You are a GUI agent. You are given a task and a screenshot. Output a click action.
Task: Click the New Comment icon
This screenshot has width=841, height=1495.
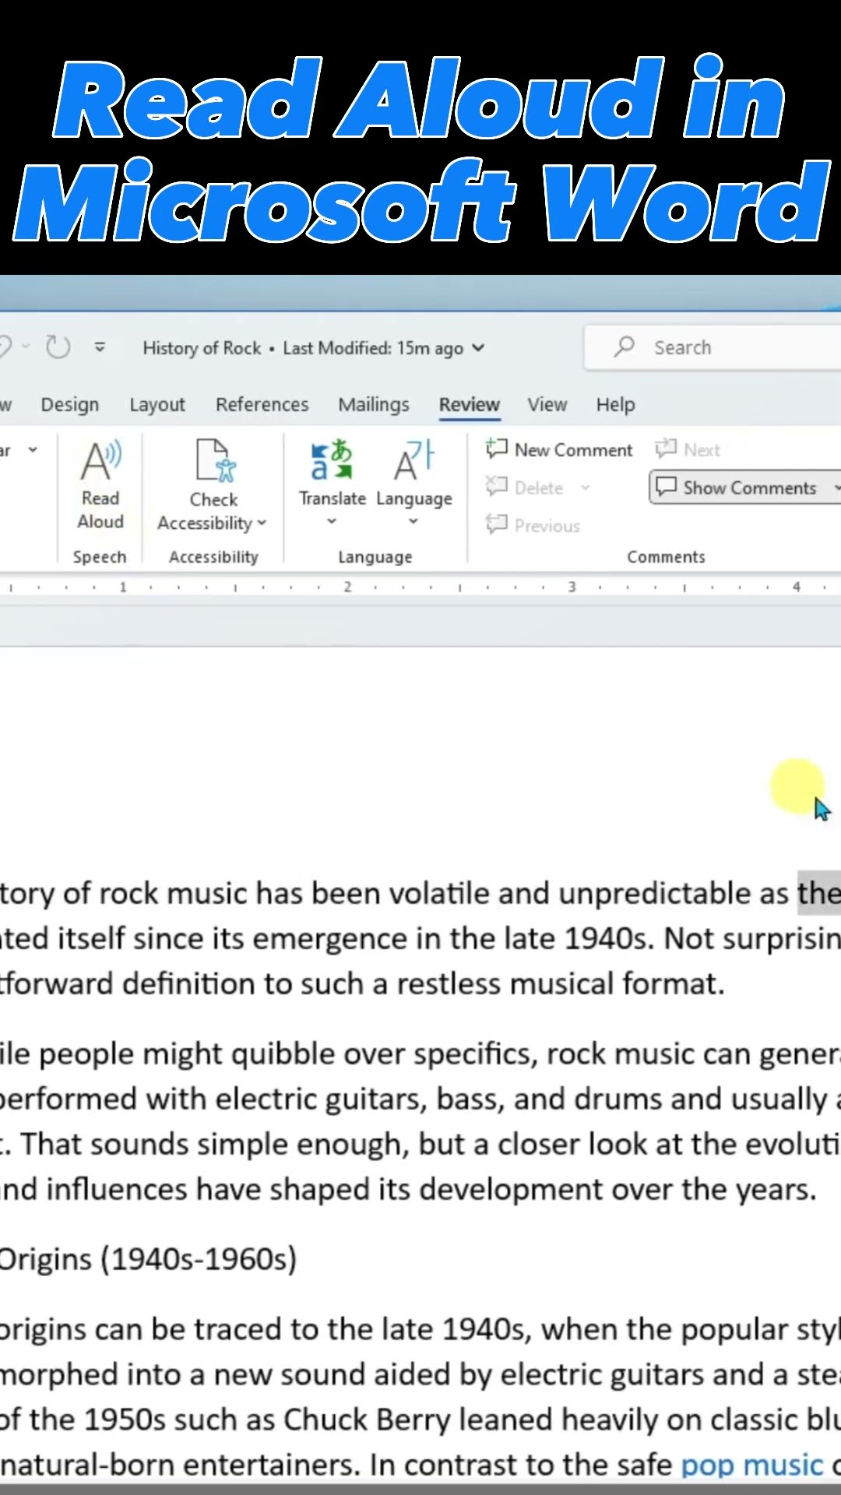pos(497,448)
